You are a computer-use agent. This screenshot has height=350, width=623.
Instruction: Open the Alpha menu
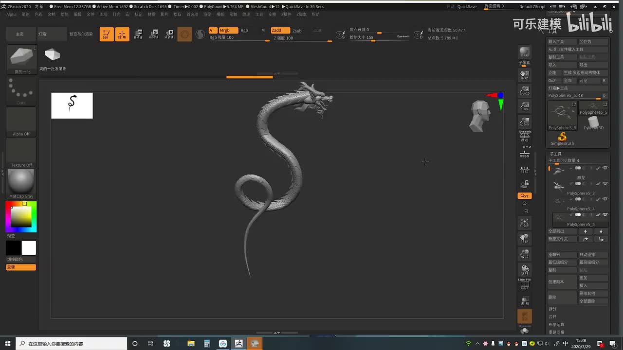pos(11,15)
